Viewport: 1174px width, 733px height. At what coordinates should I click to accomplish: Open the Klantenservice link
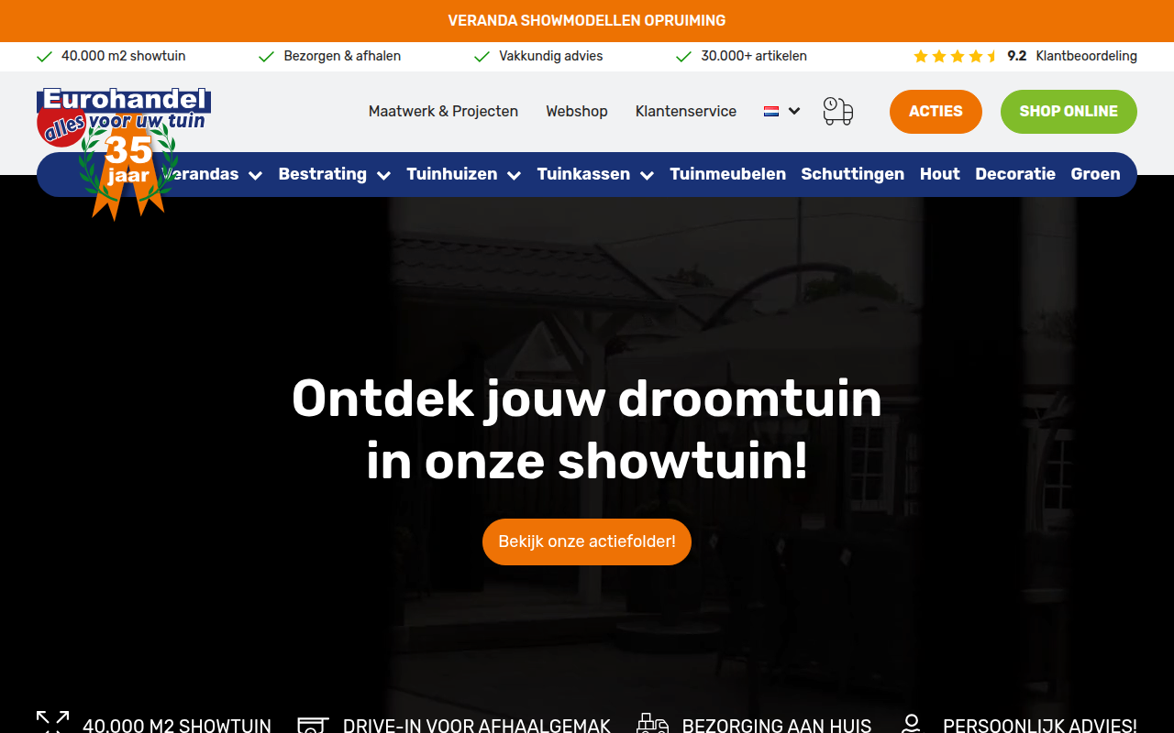pos(686,111)
